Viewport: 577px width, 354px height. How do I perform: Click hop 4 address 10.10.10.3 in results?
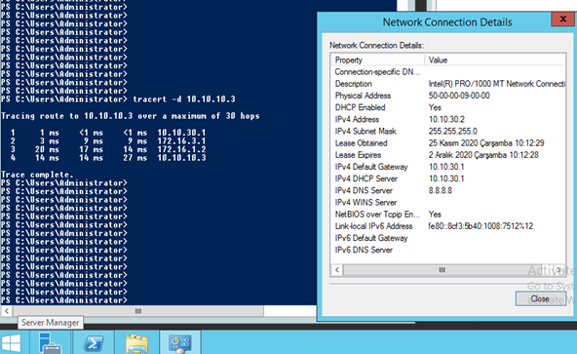181,158
